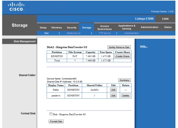178x128 pixels.
Task: Click the 7.465 GB capacity value
Action: (91, 56)
